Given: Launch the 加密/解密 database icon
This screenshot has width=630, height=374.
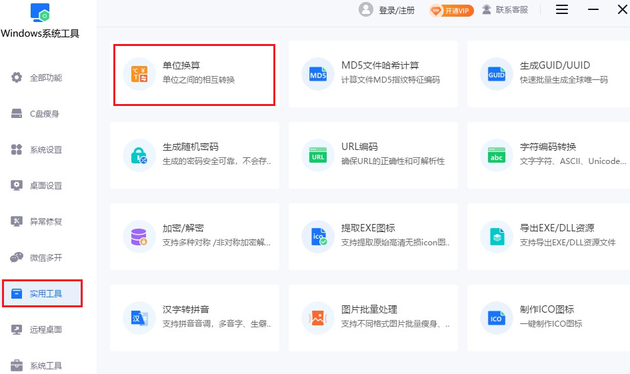Looking at the screenshot, I should click(139, 236).
